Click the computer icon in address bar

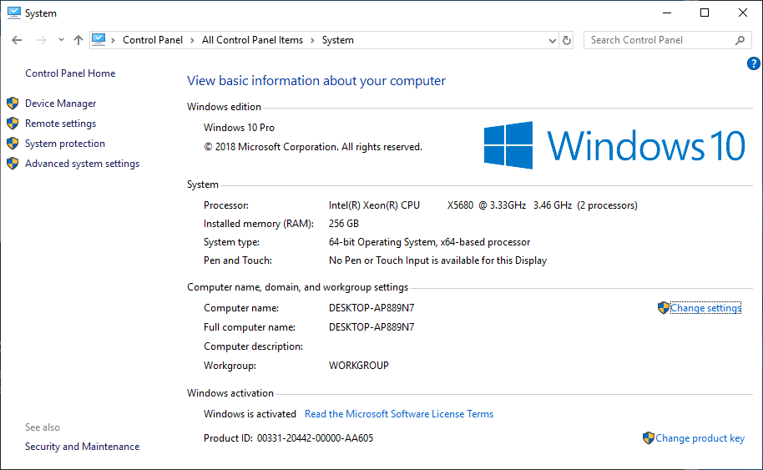[x=99, y=39]
